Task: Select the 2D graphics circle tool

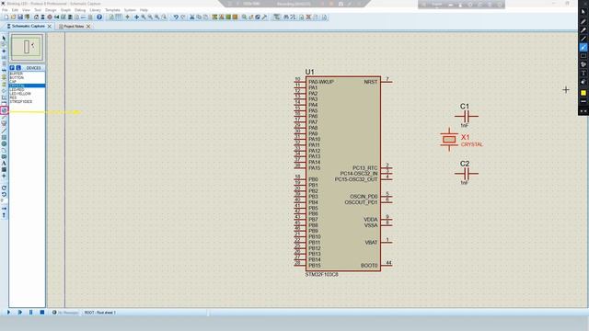Action: [4, 143]
